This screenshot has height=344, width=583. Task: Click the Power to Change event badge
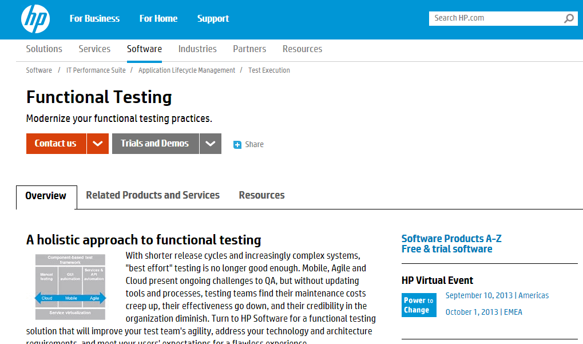coord(418,305)
